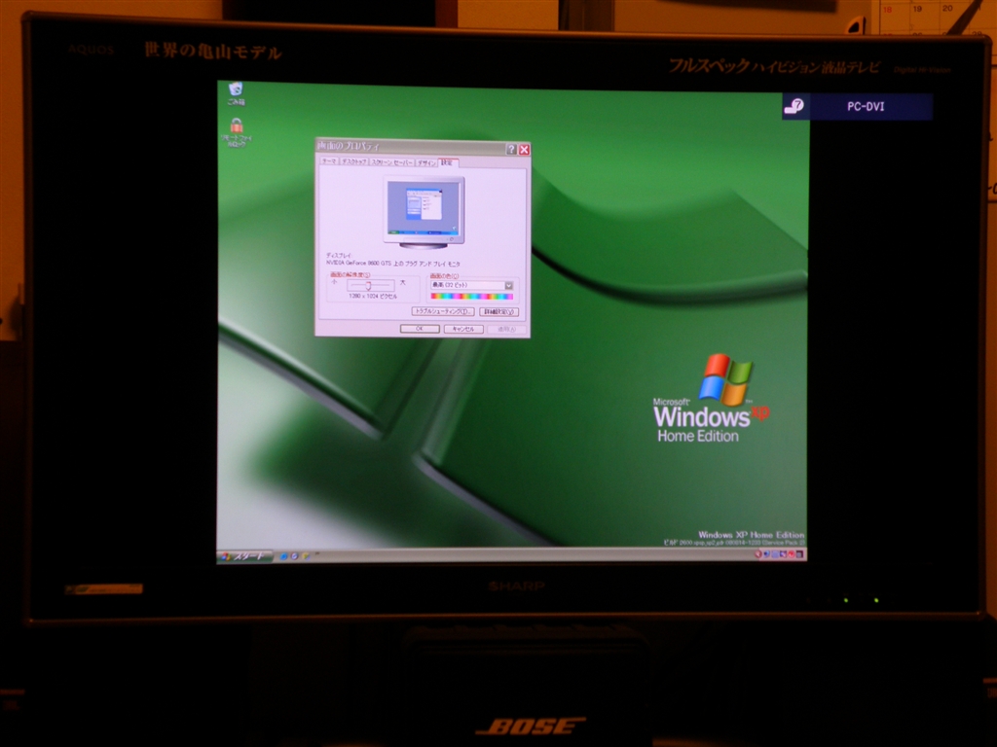Click the second quick launch icon in taskbar

tap(294, 556)
